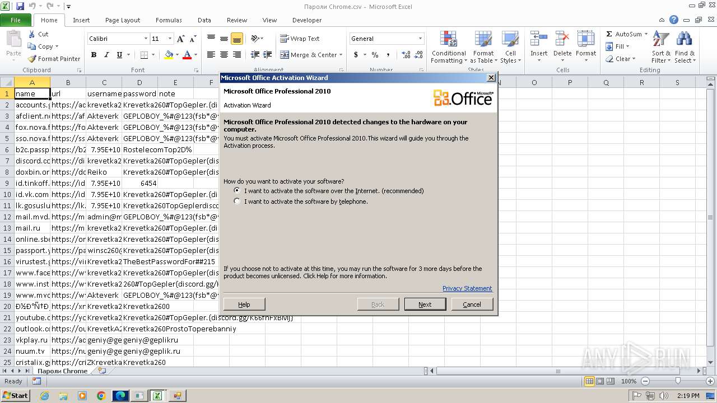The height and width of the screenshot is (403, 717).
Task: Click the zoom slider handle
Action: (x=678, y=381)
